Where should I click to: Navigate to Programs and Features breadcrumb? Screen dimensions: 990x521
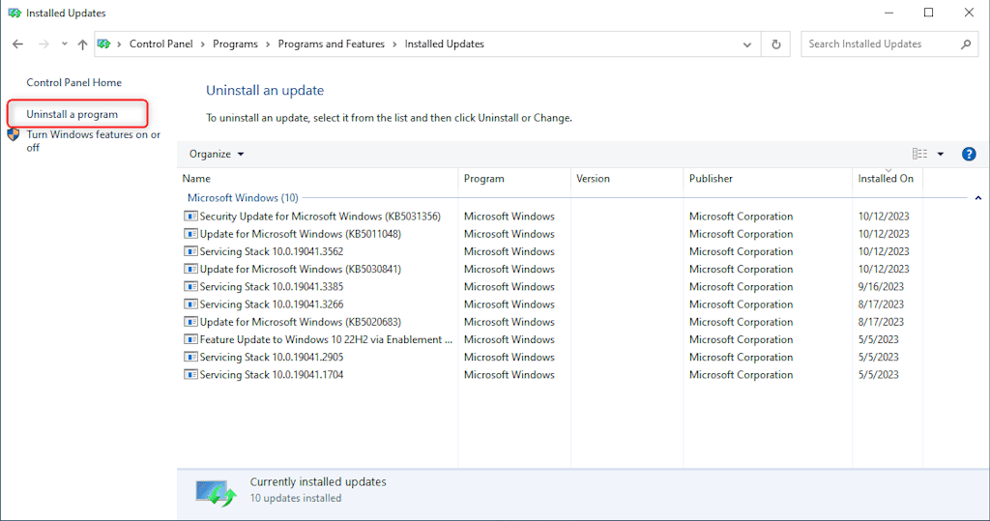tap(332, 44)
